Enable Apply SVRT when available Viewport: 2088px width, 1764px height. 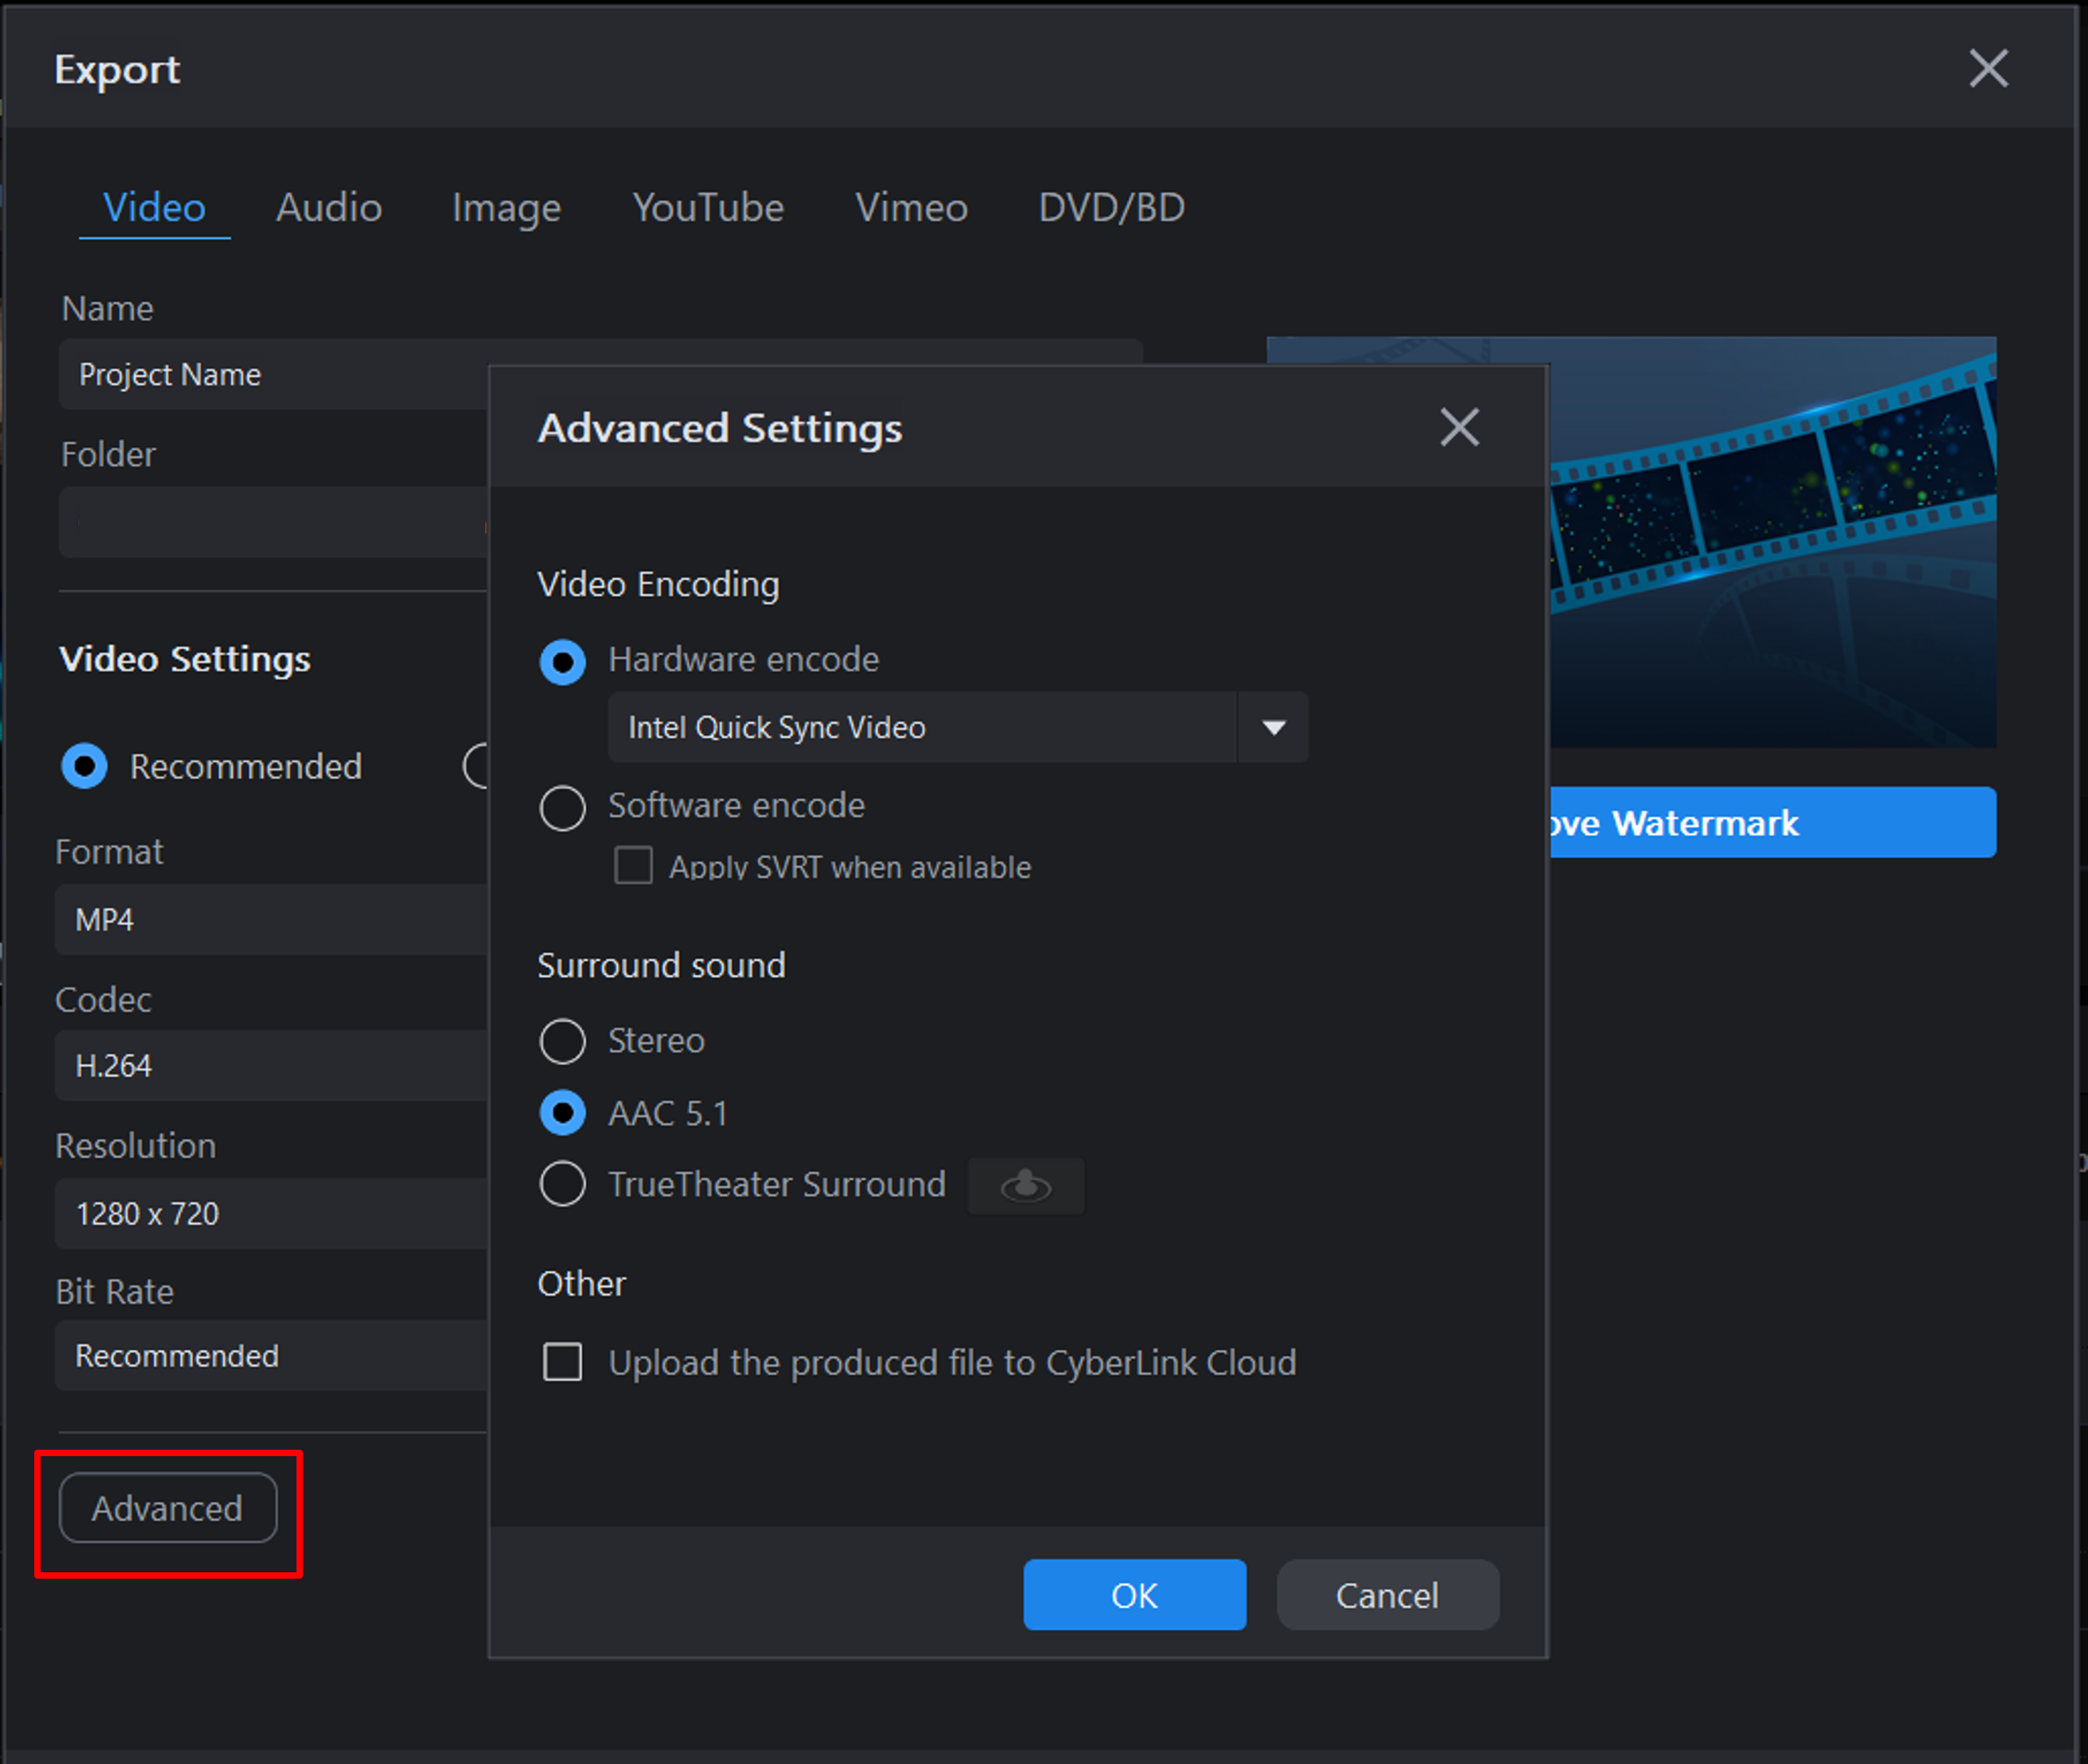click(633, 866)
